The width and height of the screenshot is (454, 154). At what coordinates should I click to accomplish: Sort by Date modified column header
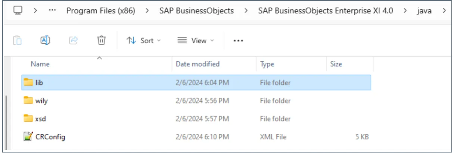[x=198, y=64]
